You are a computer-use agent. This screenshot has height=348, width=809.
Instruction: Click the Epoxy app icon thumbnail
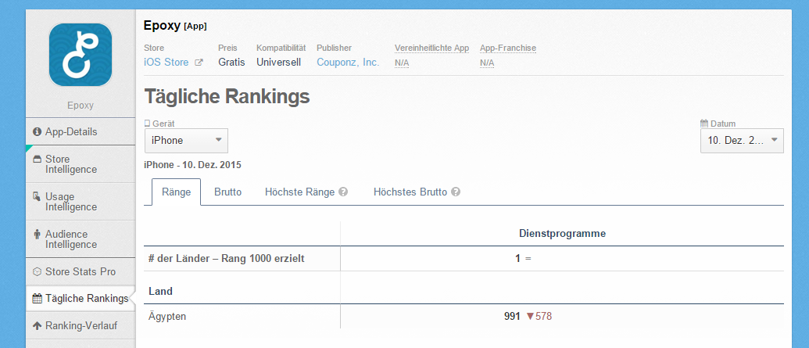pos(81,55)
